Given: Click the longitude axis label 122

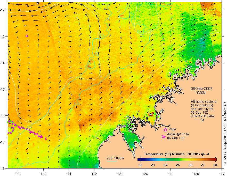Looking at the screenshot, I should coord(94,174).
